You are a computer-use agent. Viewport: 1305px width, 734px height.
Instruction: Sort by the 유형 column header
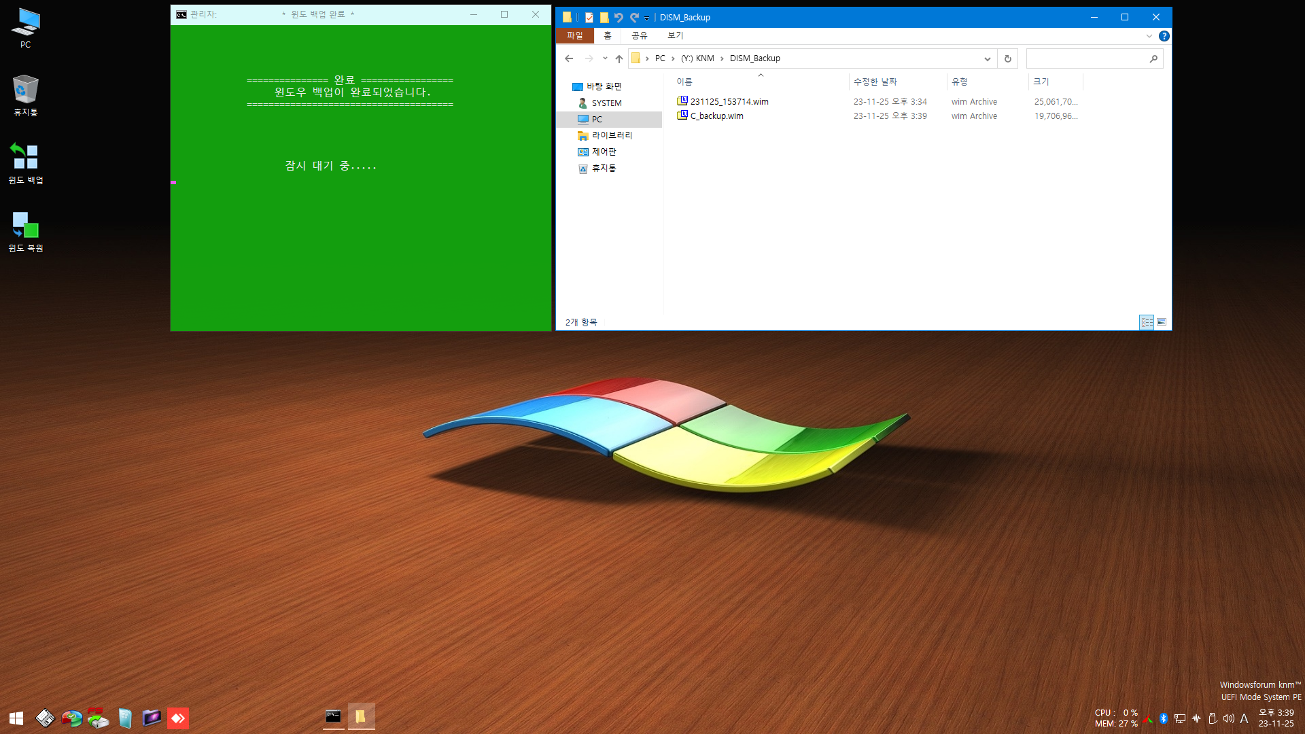pyautogui.click(x=987, y=82)
